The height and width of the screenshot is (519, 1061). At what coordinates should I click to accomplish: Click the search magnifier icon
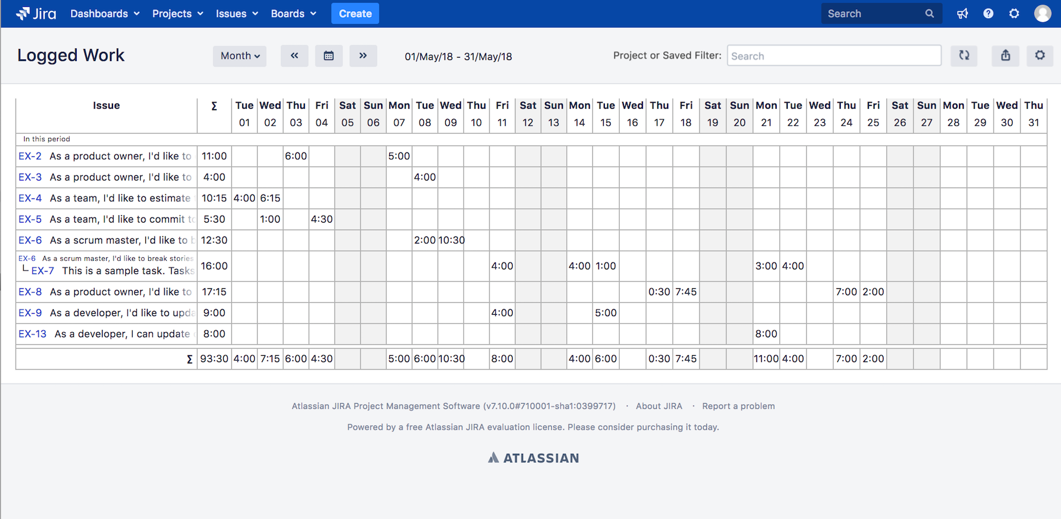point(930,14)
